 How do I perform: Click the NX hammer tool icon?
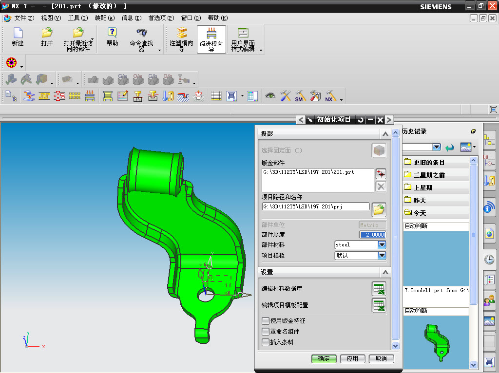point(330,96)
